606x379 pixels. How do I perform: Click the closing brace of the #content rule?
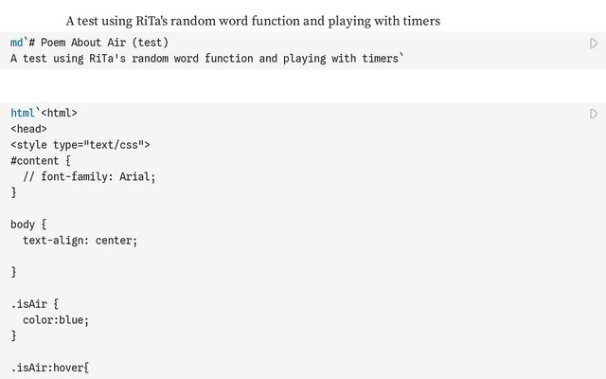click(x=13, y=192)
